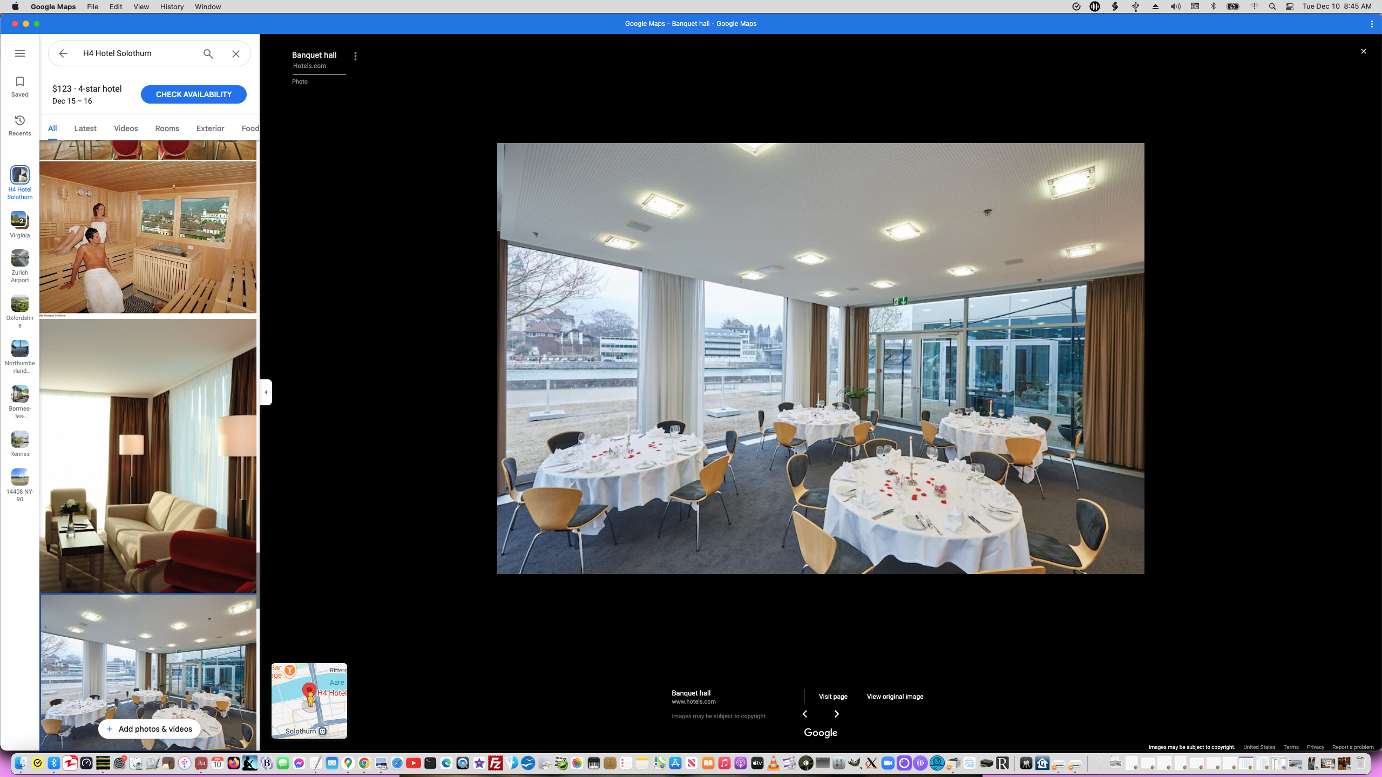Open the Saved places panel
The height and width of the screenshot is (777, 1382).
[x=20, y=86]
